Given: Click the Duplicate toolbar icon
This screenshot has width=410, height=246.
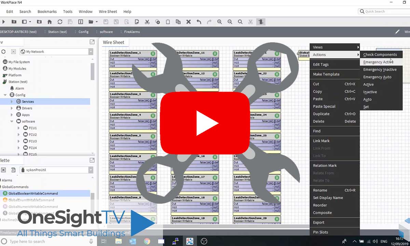Looking at the screenshot, I should pyautogui.click(x=178, y=22).
